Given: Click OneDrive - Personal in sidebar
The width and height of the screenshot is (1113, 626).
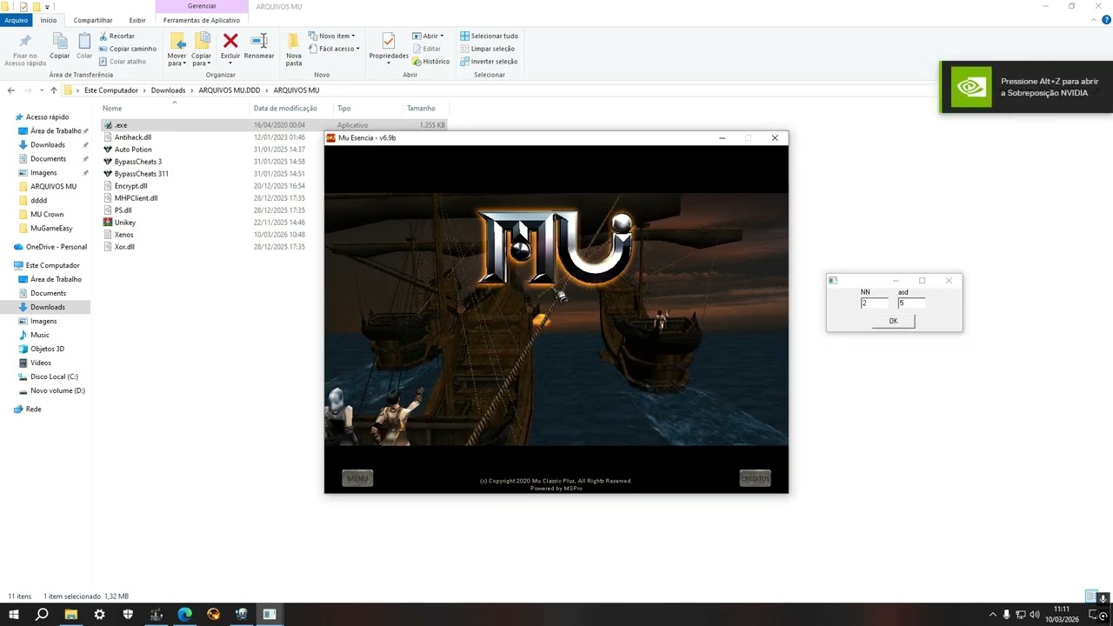Looking at the screenshot, I should (x=56, y=247).
